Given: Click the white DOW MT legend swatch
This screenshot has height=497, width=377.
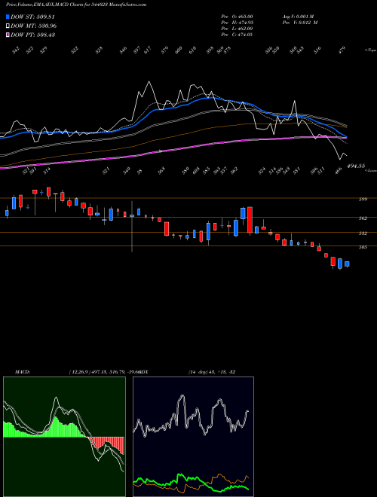Looking at the screenshot, I should [8, 26].
